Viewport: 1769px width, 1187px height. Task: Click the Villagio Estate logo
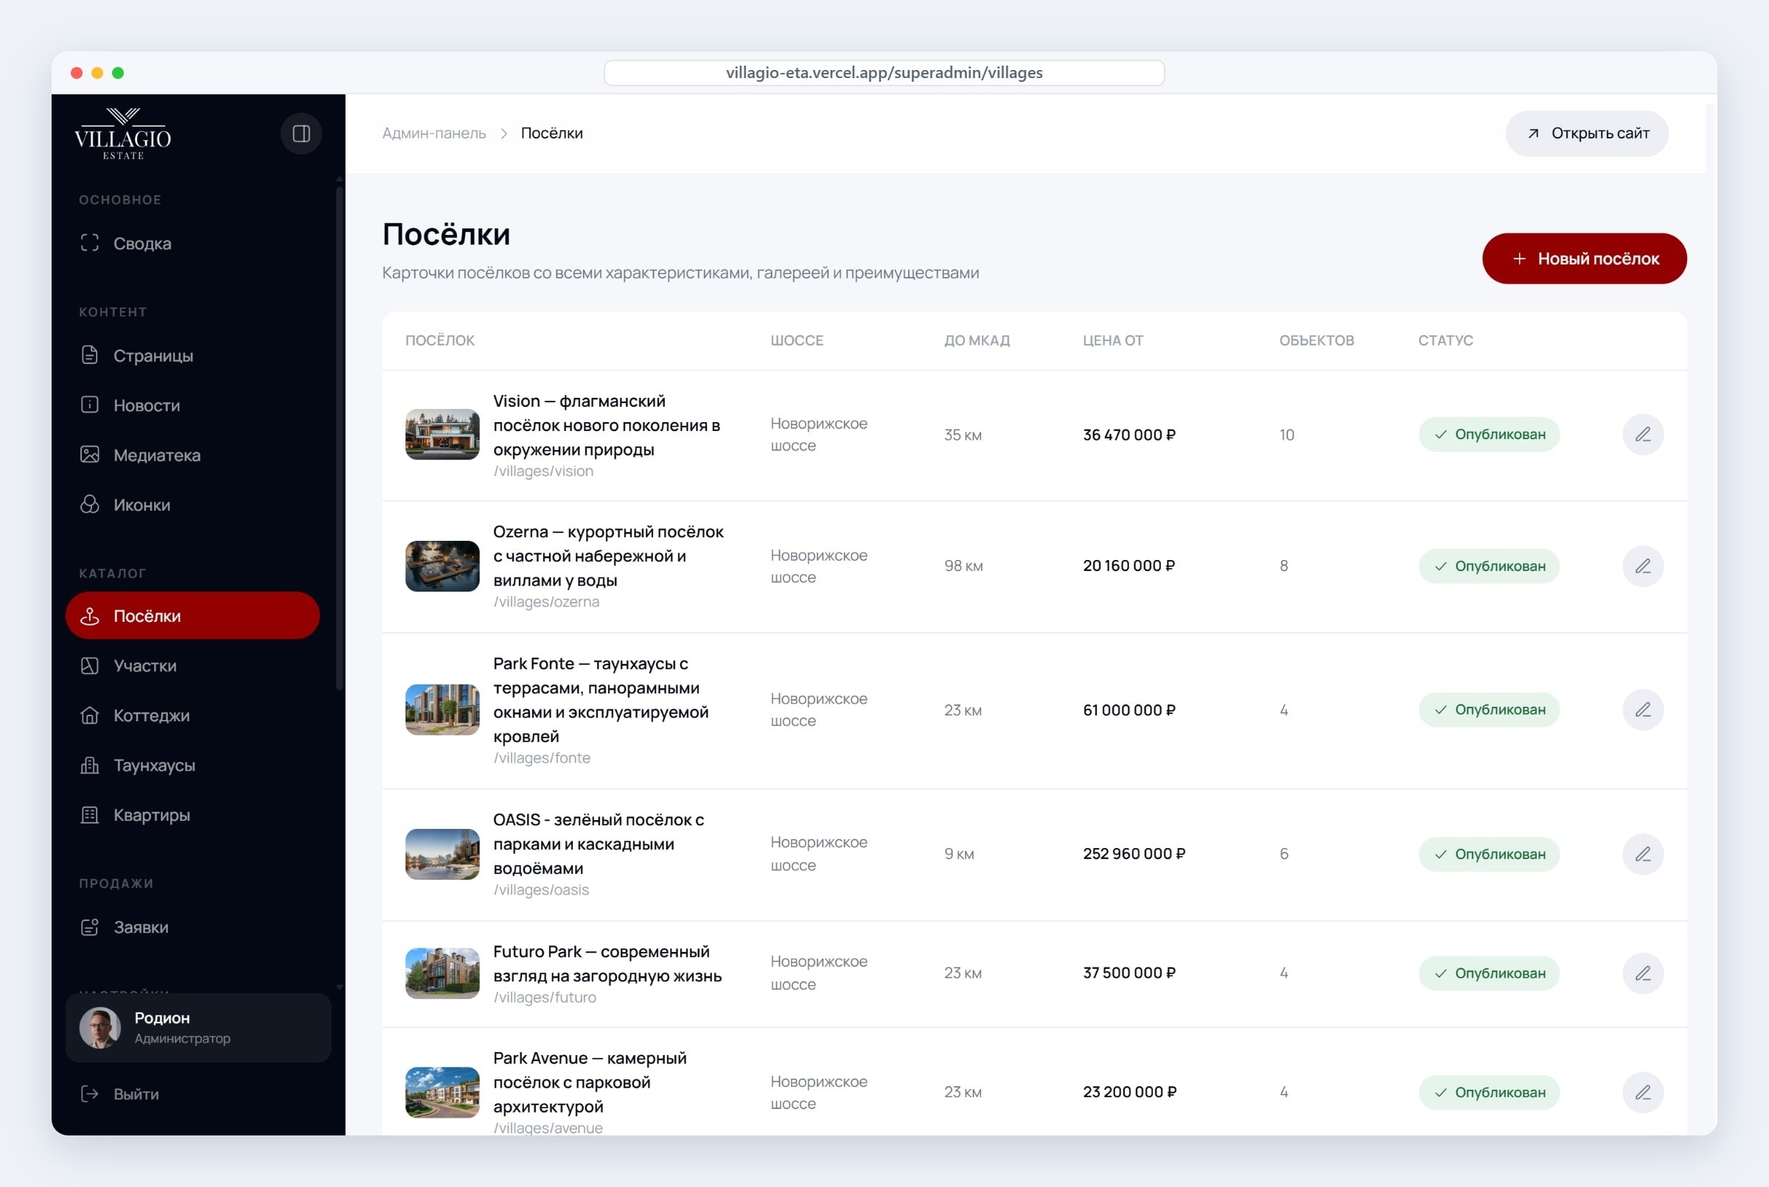pyautogui.click(x=122, y=134)
